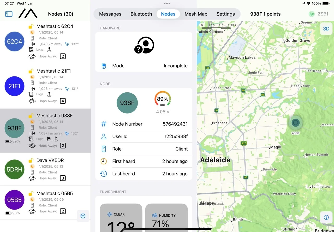This screenshot has width=334, height=232.
Task: Tap the 938F node marker on map
Action: coord(295,123)
